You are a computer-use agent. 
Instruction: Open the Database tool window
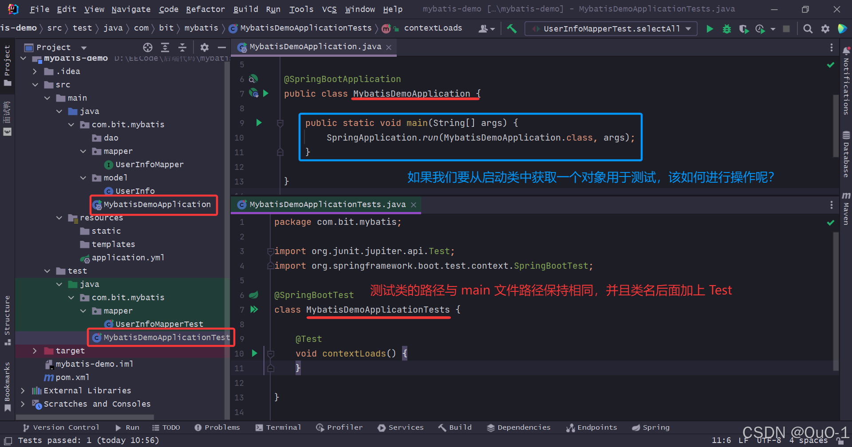point(846,154)
